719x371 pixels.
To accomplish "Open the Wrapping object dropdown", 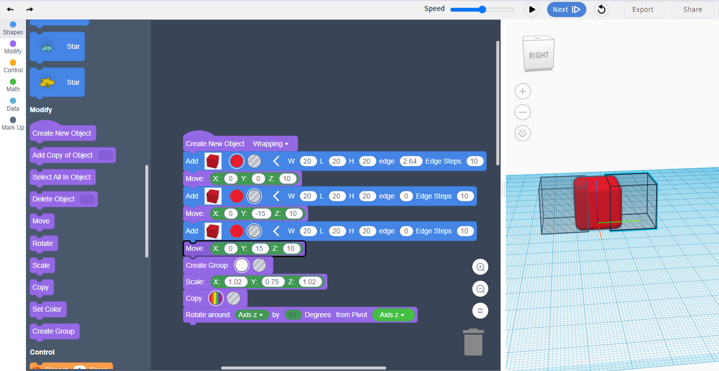I will tap(271, 144).
